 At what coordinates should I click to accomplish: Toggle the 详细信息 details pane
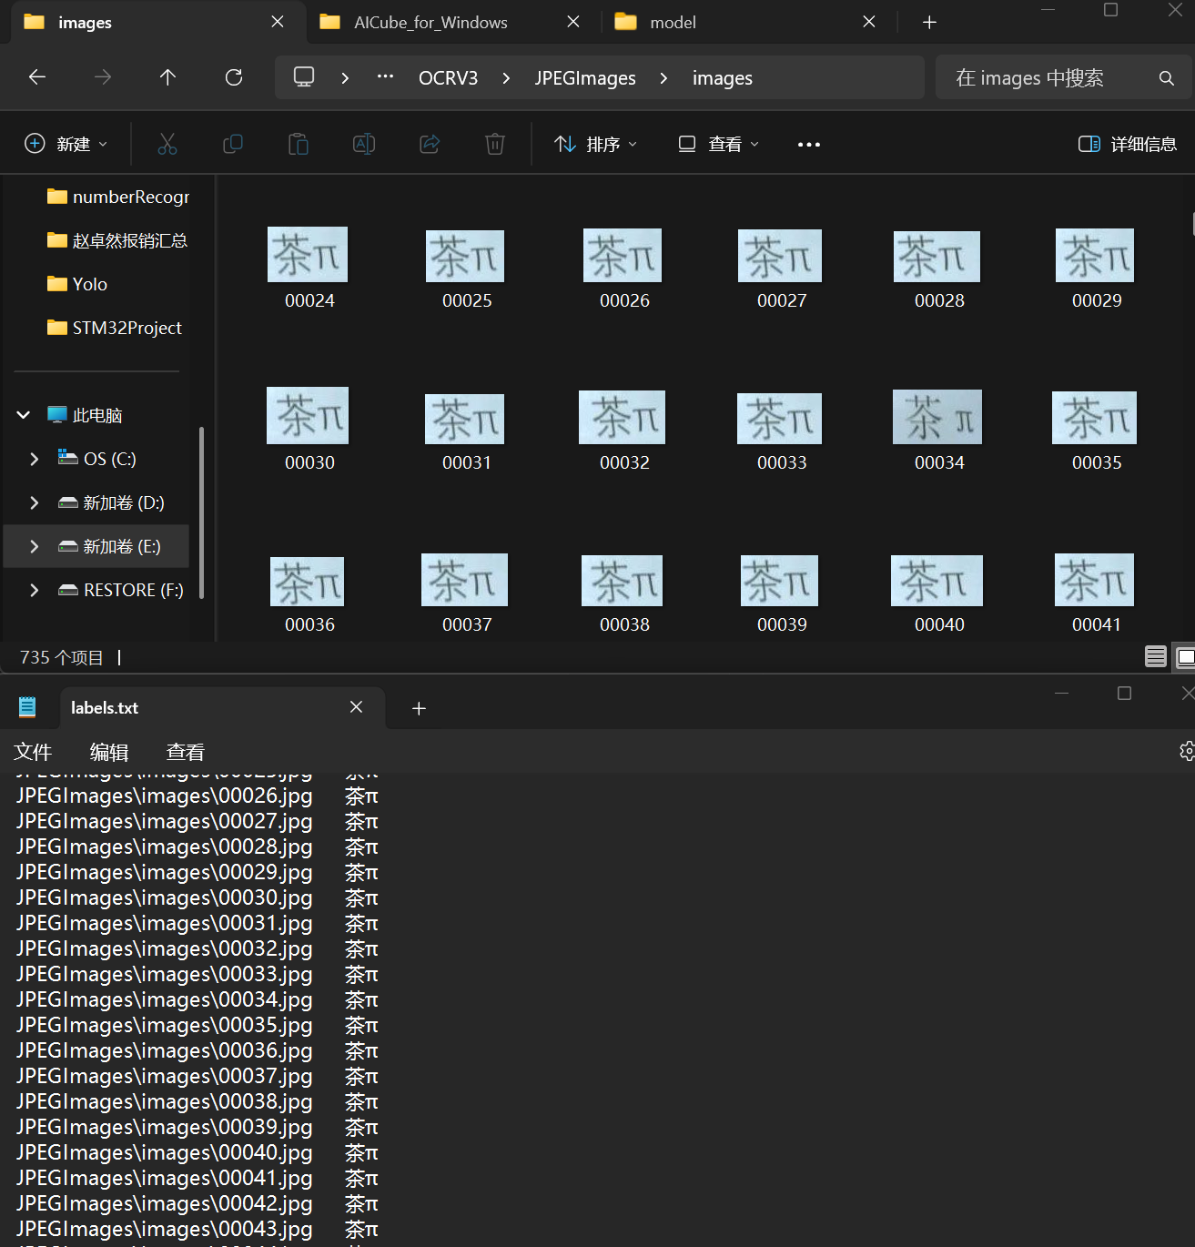coord(1128,144)
